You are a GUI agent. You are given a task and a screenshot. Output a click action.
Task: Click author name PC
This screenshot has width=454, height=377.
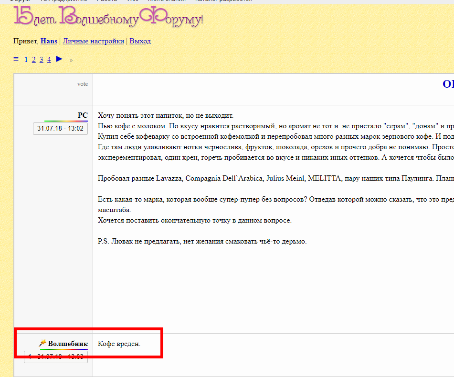(x=83, y=115)
